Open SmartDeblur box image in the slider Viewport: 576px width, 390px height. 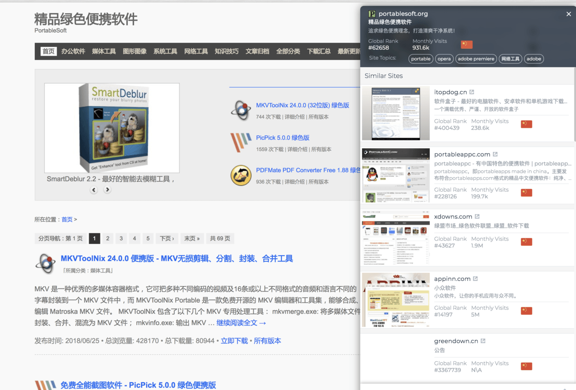coord(112,128)
